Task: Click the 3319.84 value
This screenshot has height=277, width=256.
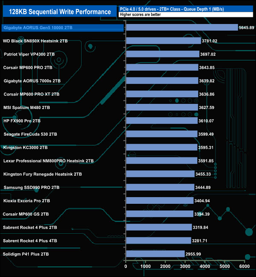Action: (x=200, y=227)
